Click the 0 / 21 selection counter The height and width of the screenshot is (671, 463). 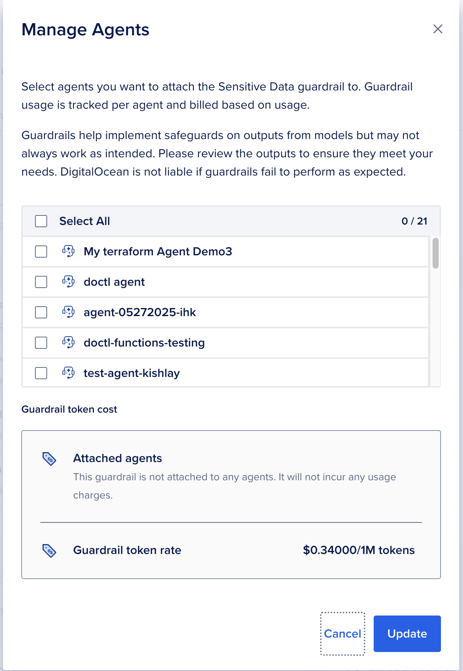(x=414, y=221)
